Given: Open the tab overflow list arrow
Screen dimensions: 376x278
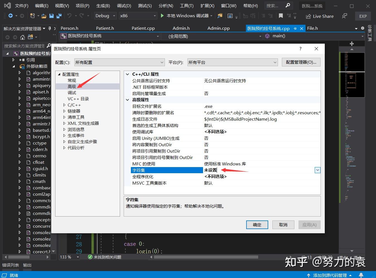Looking at the screenshot, I should [356, 28].
